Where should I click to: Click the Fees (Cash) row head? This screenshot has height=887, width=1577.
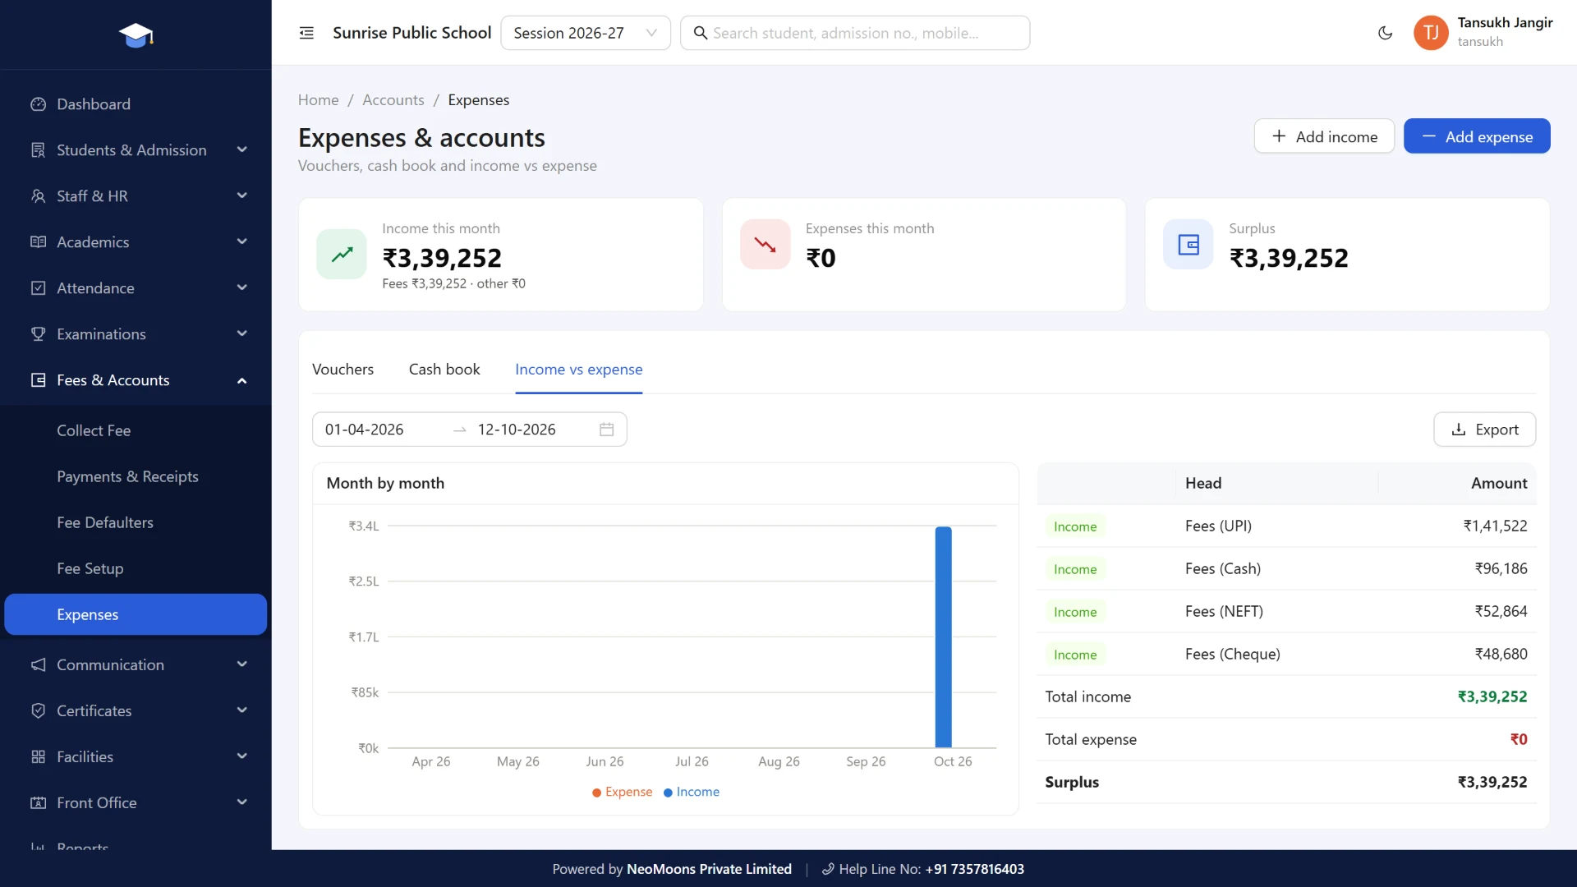1222,568
